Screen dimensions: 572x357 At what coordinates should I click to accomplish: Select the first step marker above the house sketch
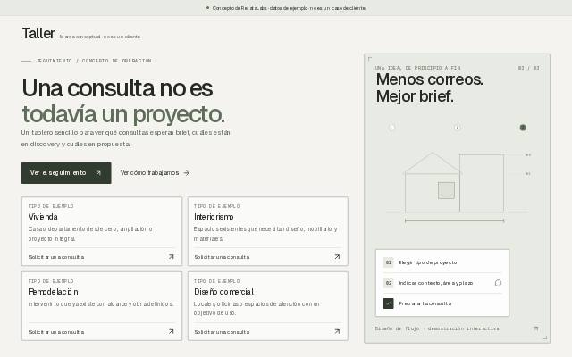(x=391, y=127)
